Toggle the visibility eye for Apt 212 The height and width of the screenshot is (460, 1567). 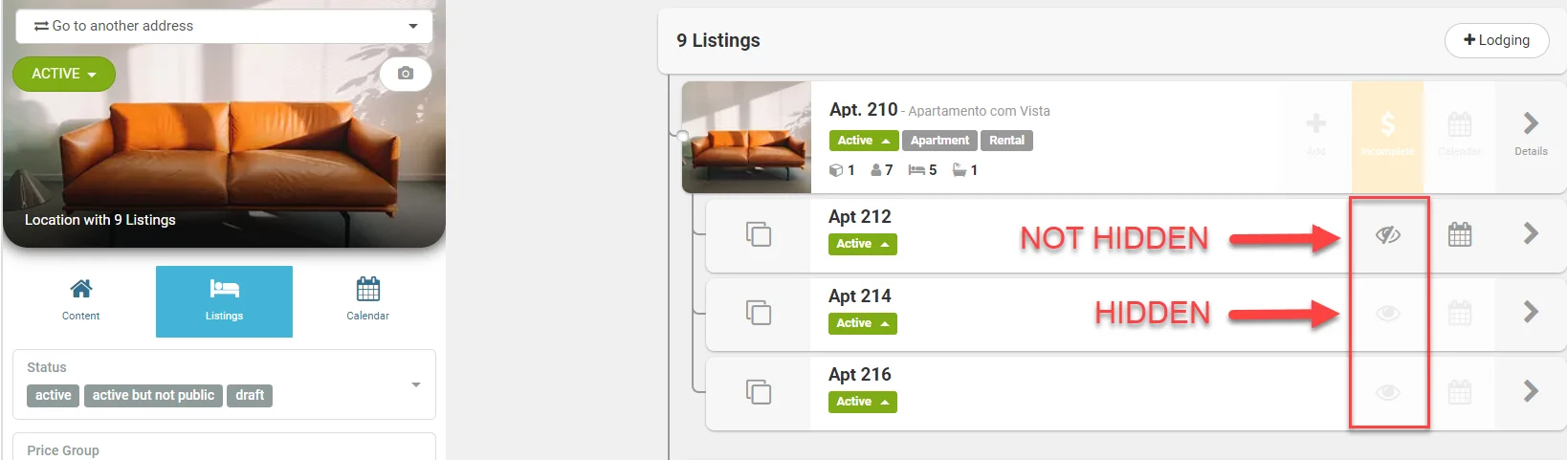coord(1388,234)
